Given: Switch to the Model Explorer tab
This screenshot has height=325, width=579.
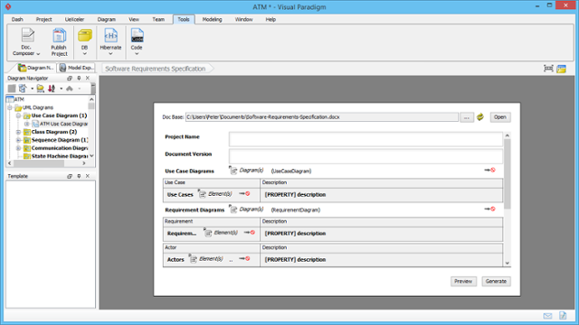Looking at the screenshot, I should coord(76,68).
